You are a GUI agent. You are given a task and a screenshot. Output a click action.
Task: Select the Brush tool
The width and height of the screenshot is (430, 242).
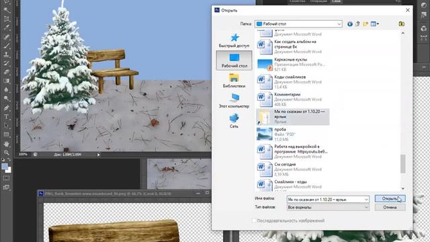tap(7, 46)
